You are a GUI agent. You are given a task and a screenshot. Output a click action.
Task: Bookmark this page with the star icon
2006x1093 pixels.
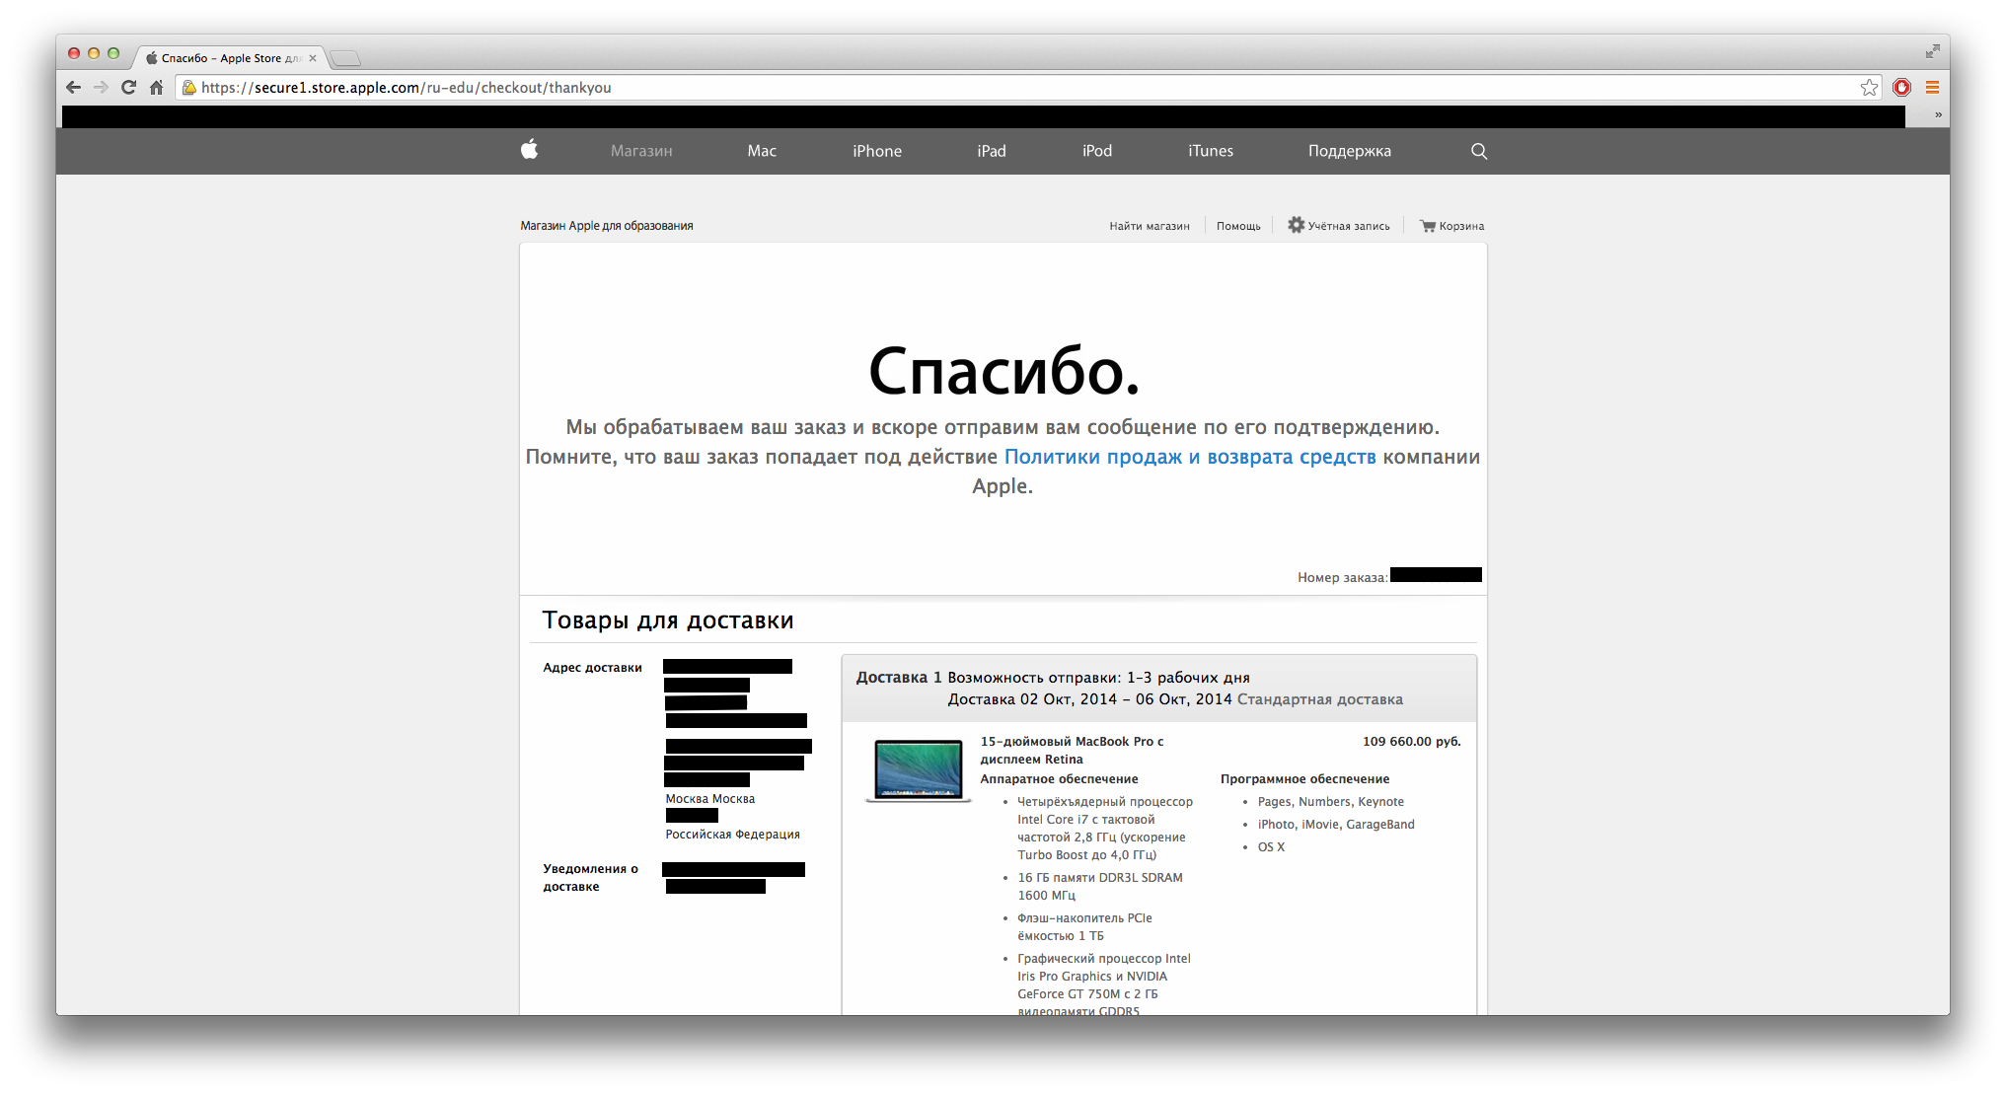click(1870, 87)
